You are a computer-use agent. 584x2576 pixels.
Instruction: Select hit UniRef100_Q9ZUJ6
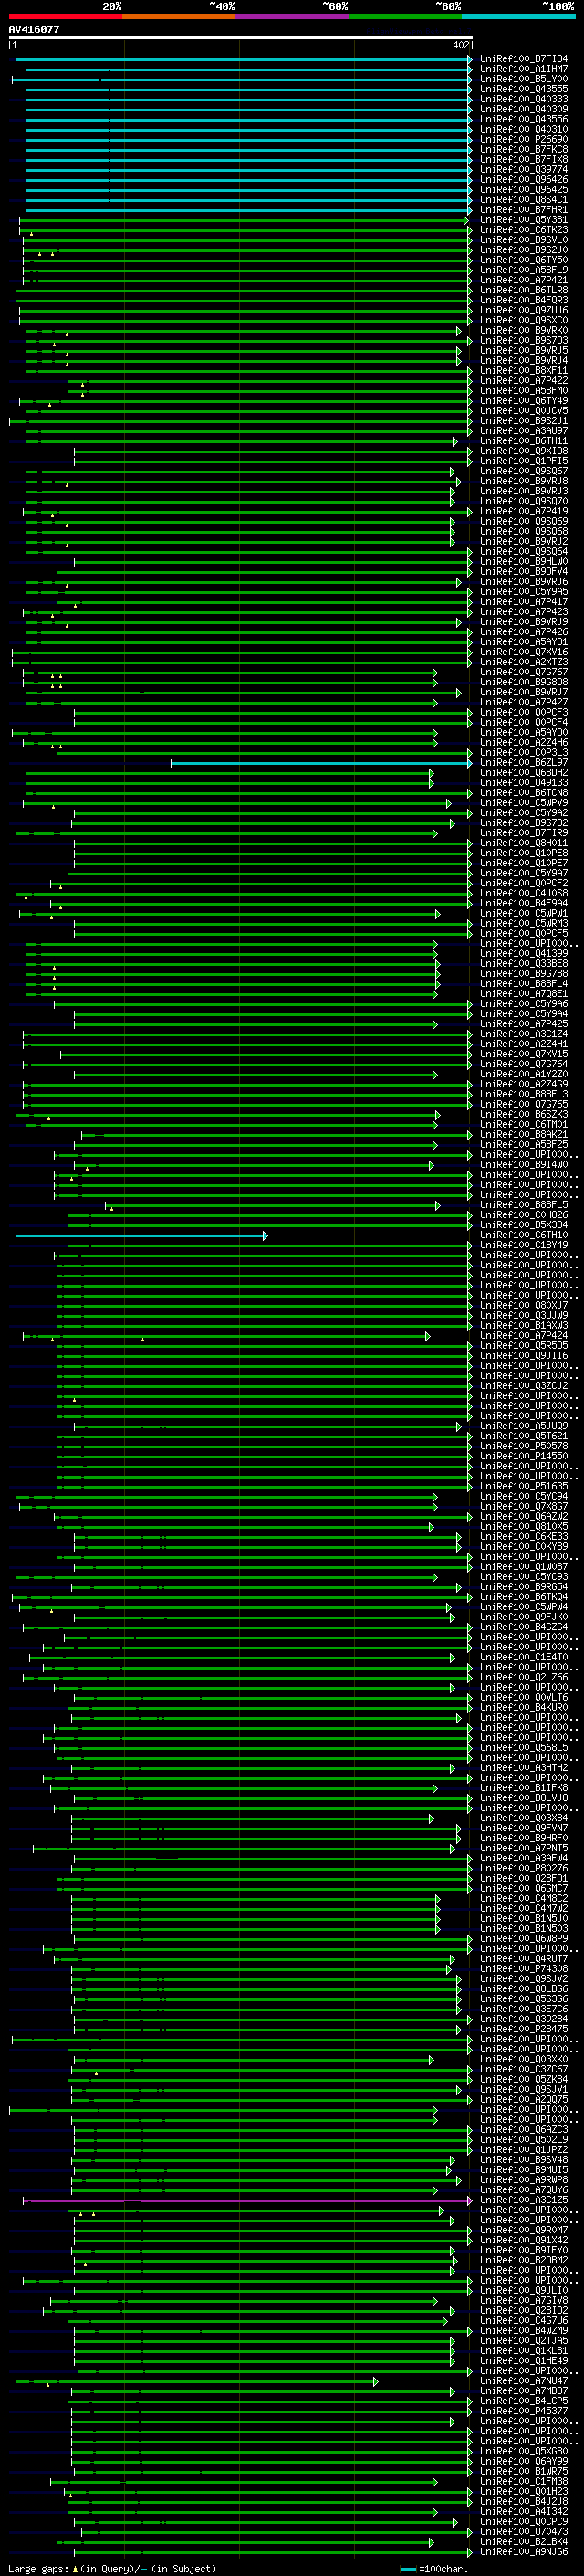pos(523,310)
